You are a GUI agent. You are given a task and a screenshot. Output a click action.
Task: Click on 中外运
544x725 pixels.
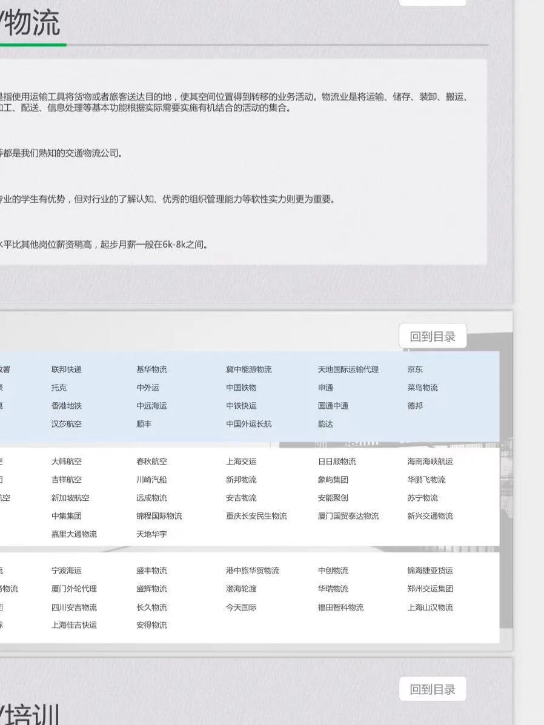148,388
